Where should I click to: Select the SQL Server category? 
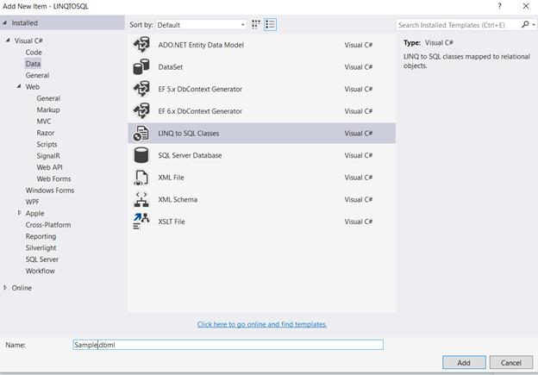(42, 259)
